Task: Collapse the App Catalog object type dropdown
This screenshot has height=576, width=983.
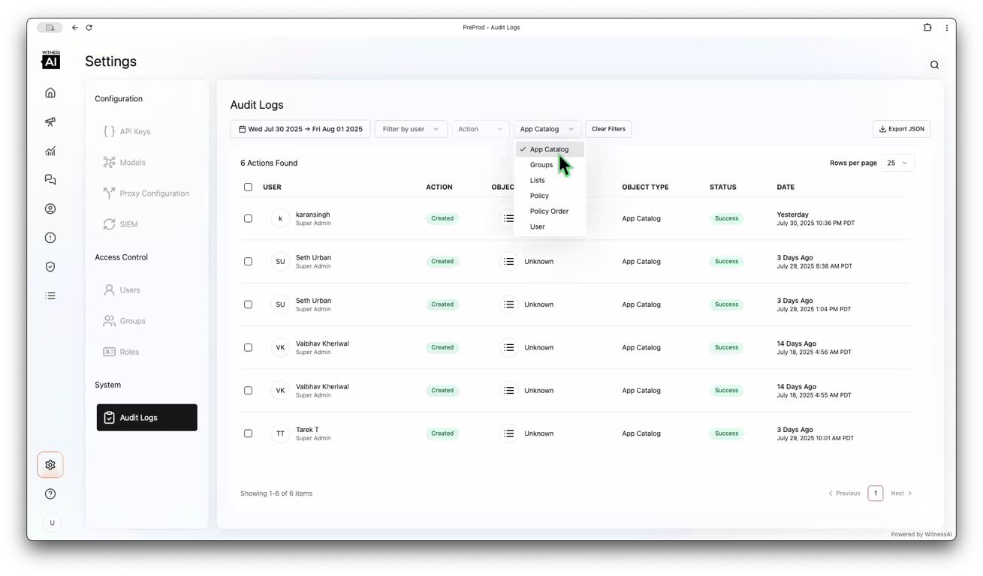Action: pyautogui.click(x=547, y=129)
